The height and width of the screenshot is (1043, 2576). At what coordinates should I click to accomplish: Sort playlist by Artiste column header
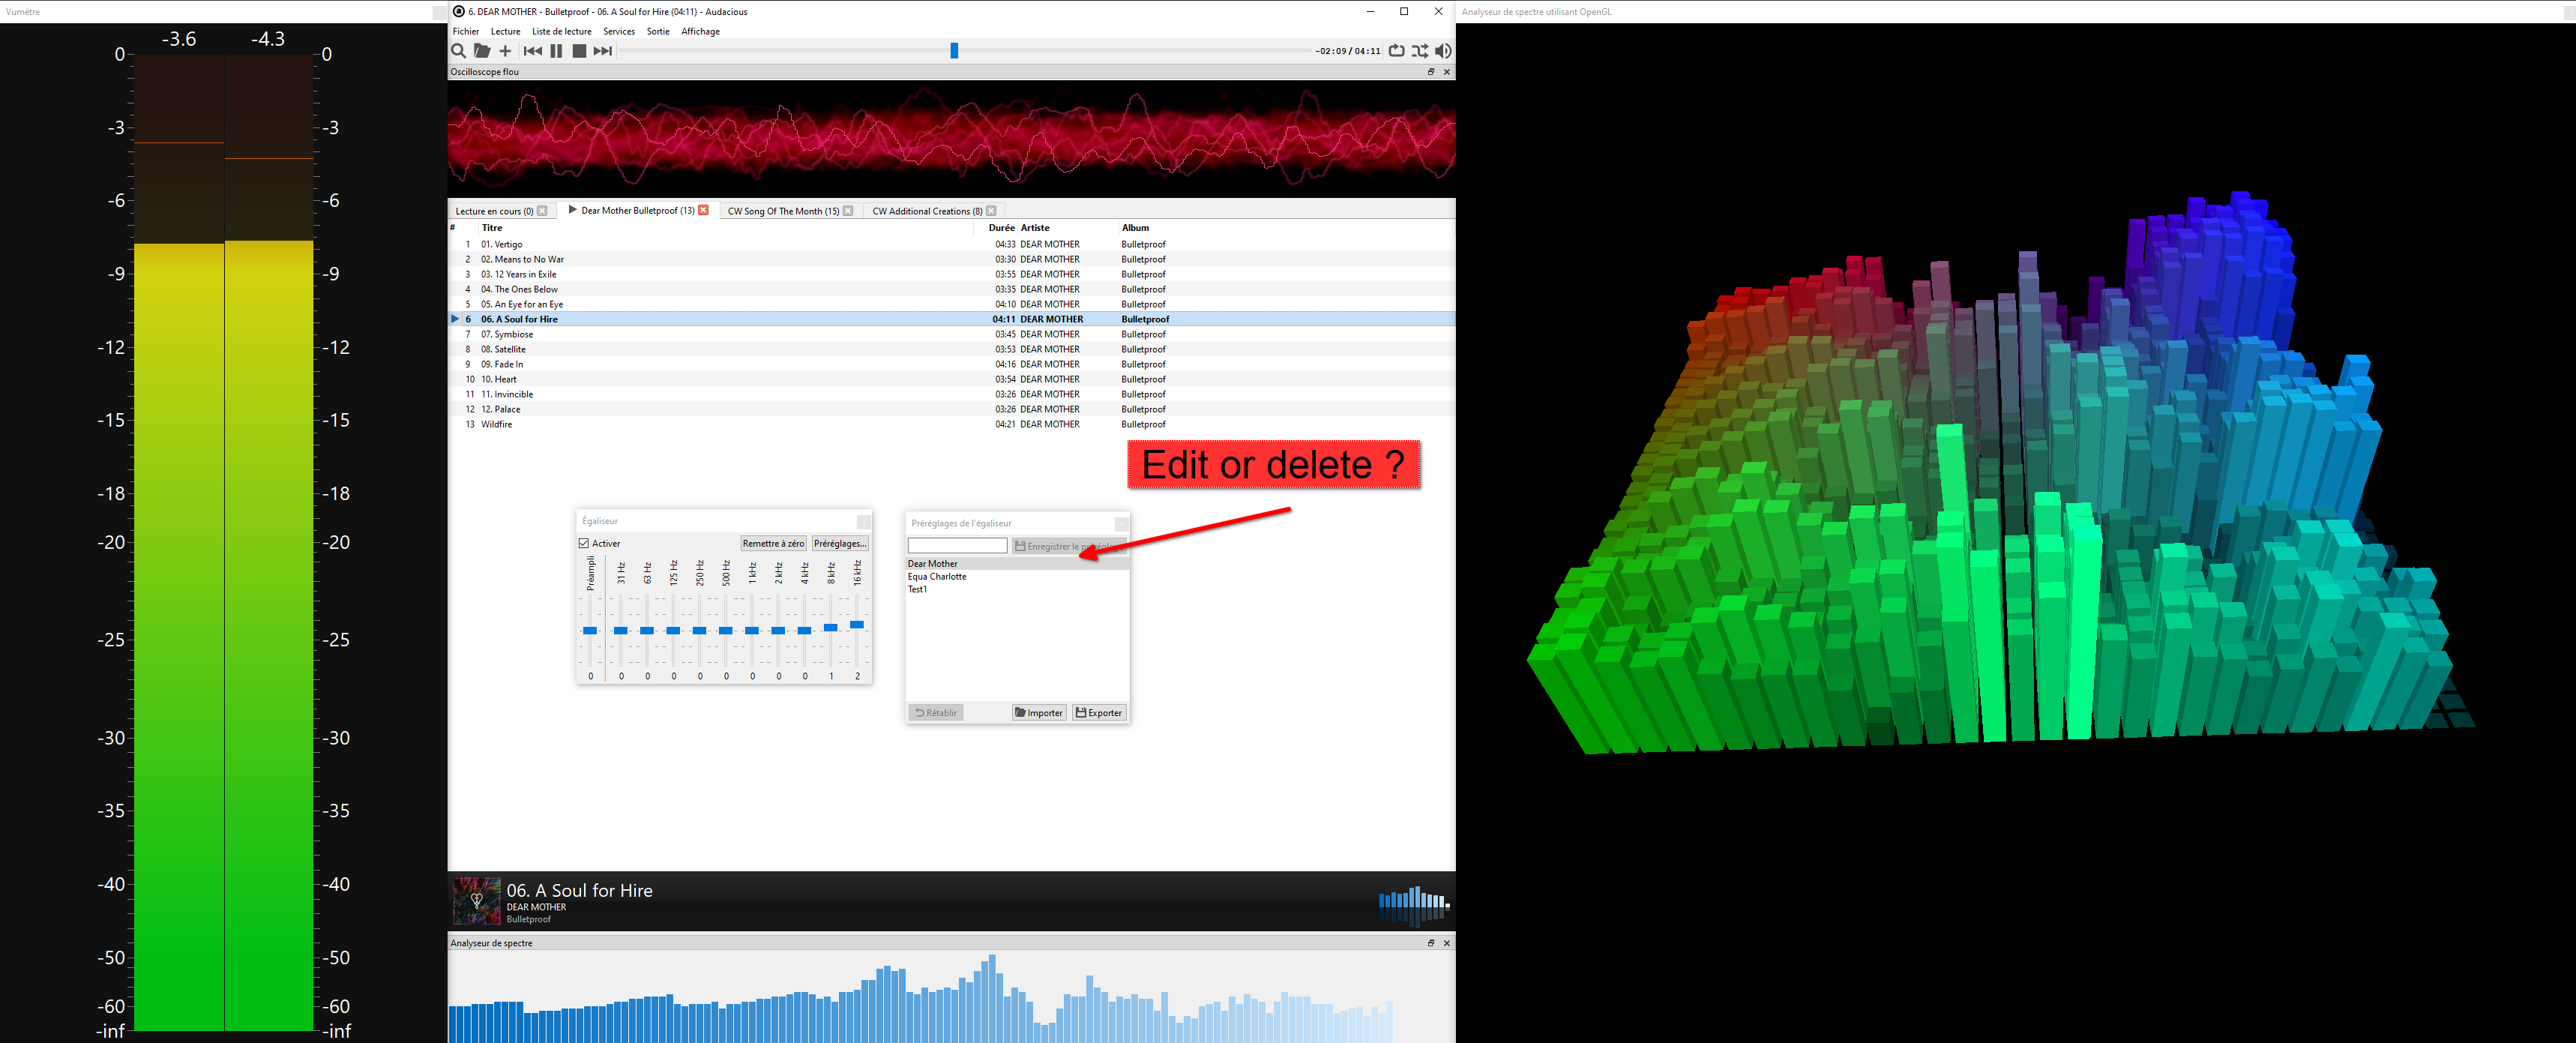point(1067,228)
